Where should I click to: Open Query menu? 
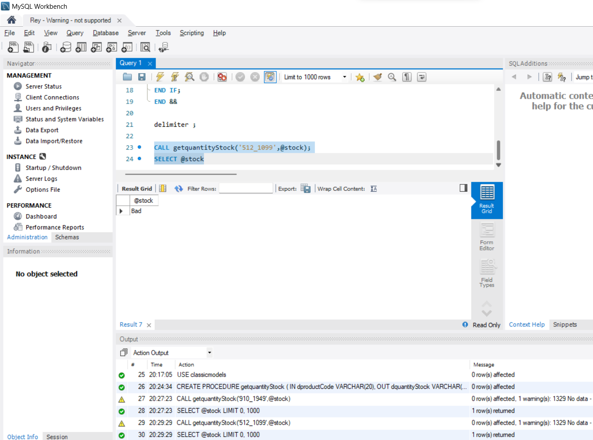click(x=75, y=33)
